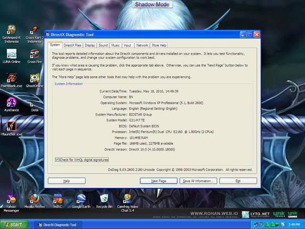
Task: Click the Language value English (Regional Setting: English)
Action: pos(153,109)
